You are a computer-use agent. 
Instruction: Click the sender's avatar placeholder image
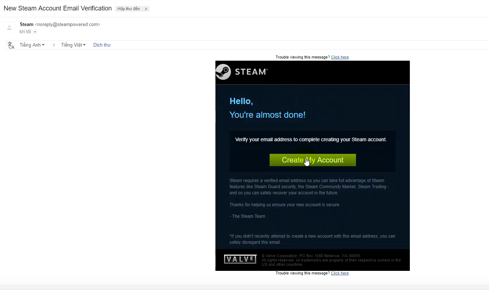click(9, 27)
